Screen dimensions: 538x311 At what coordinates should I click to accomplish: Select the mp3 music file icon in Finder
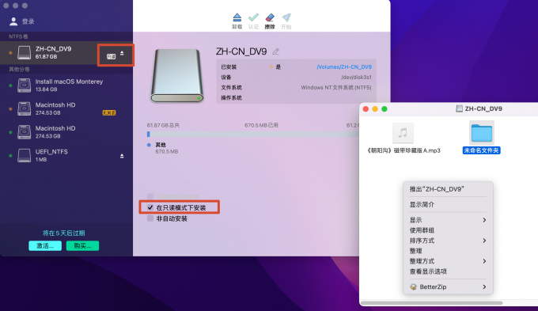(x=403, y=133)
